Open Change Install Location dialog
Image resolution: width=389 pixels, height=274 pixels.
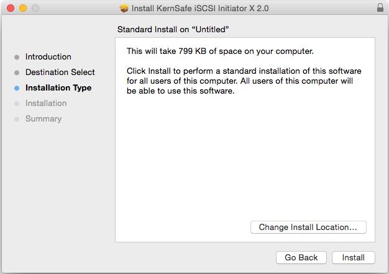pyautogui.click(x=308, y=228)
